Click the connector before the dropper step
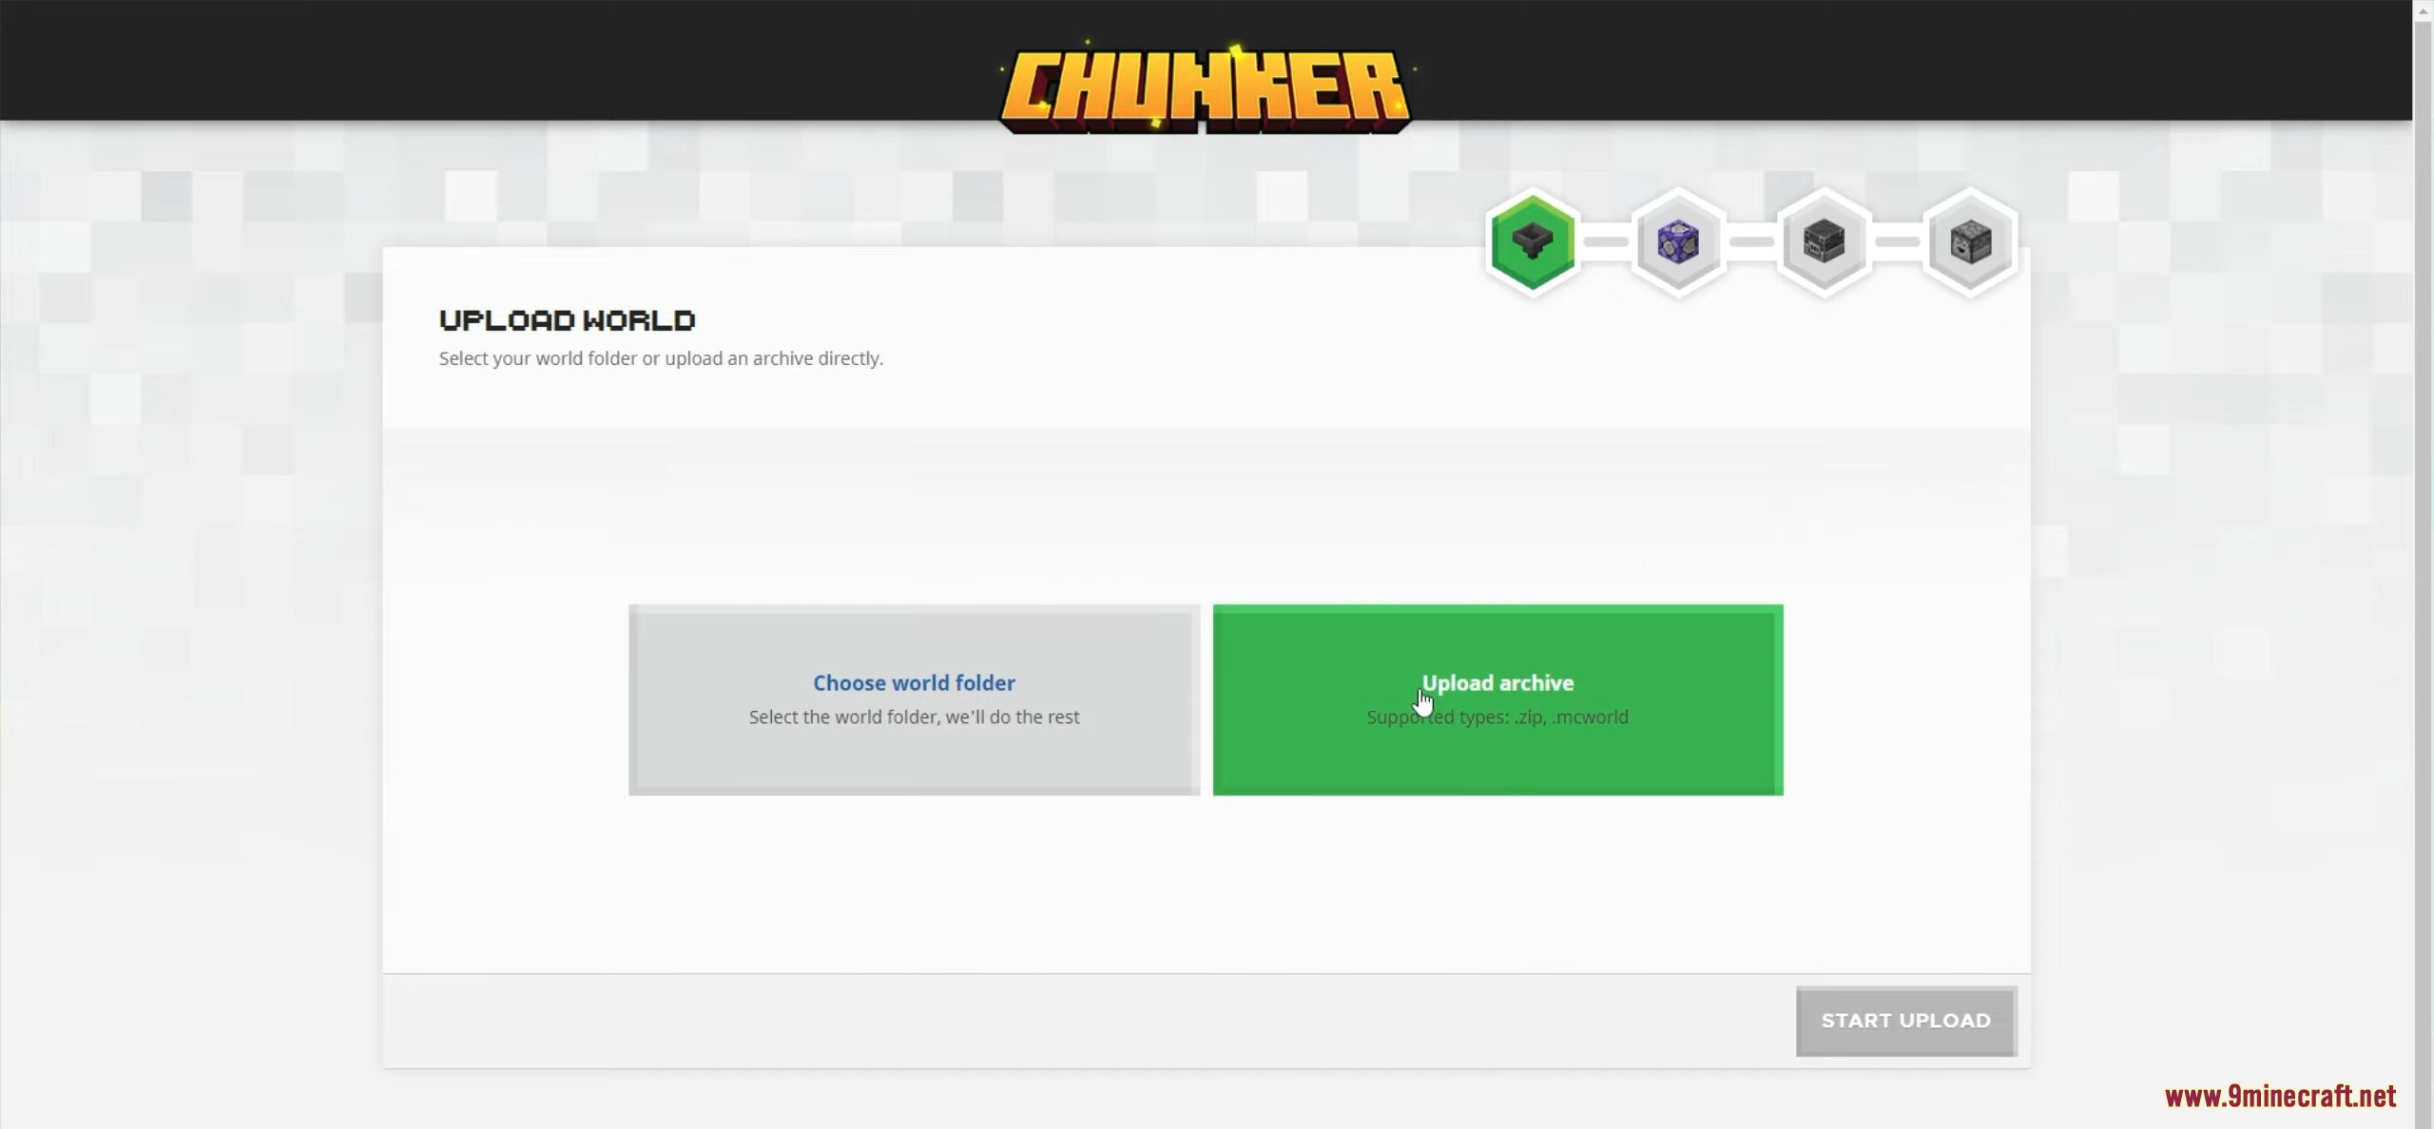 point(1898,242)
